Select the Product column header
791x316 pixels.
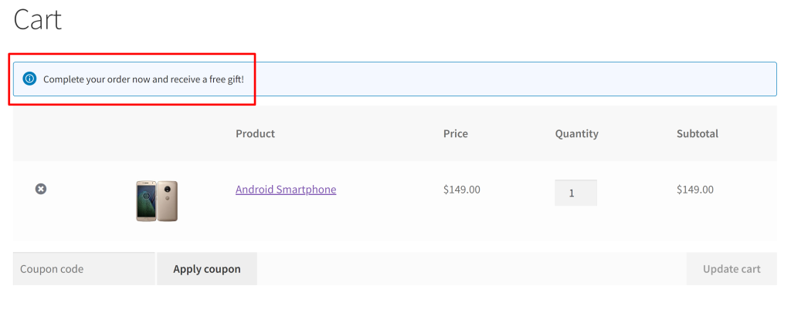(255, 133)
